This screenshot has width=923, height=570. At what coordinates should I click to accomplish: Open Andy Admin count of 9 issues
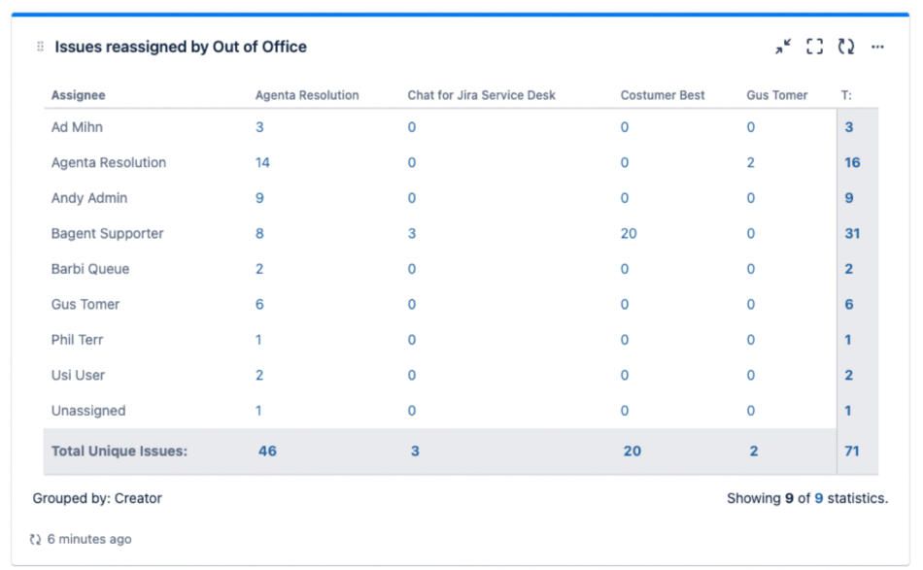point(259,198)
